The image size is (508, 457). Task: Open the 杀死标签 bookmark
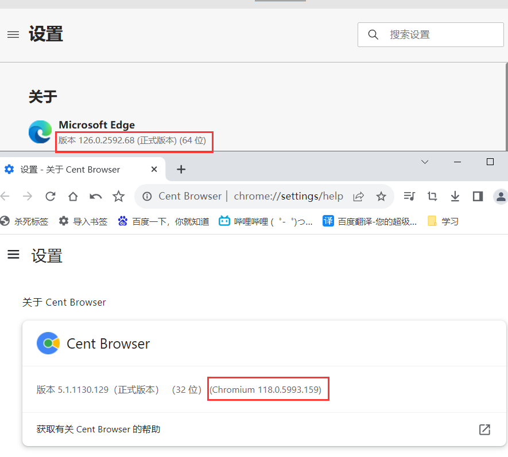[x=24, y=221]
